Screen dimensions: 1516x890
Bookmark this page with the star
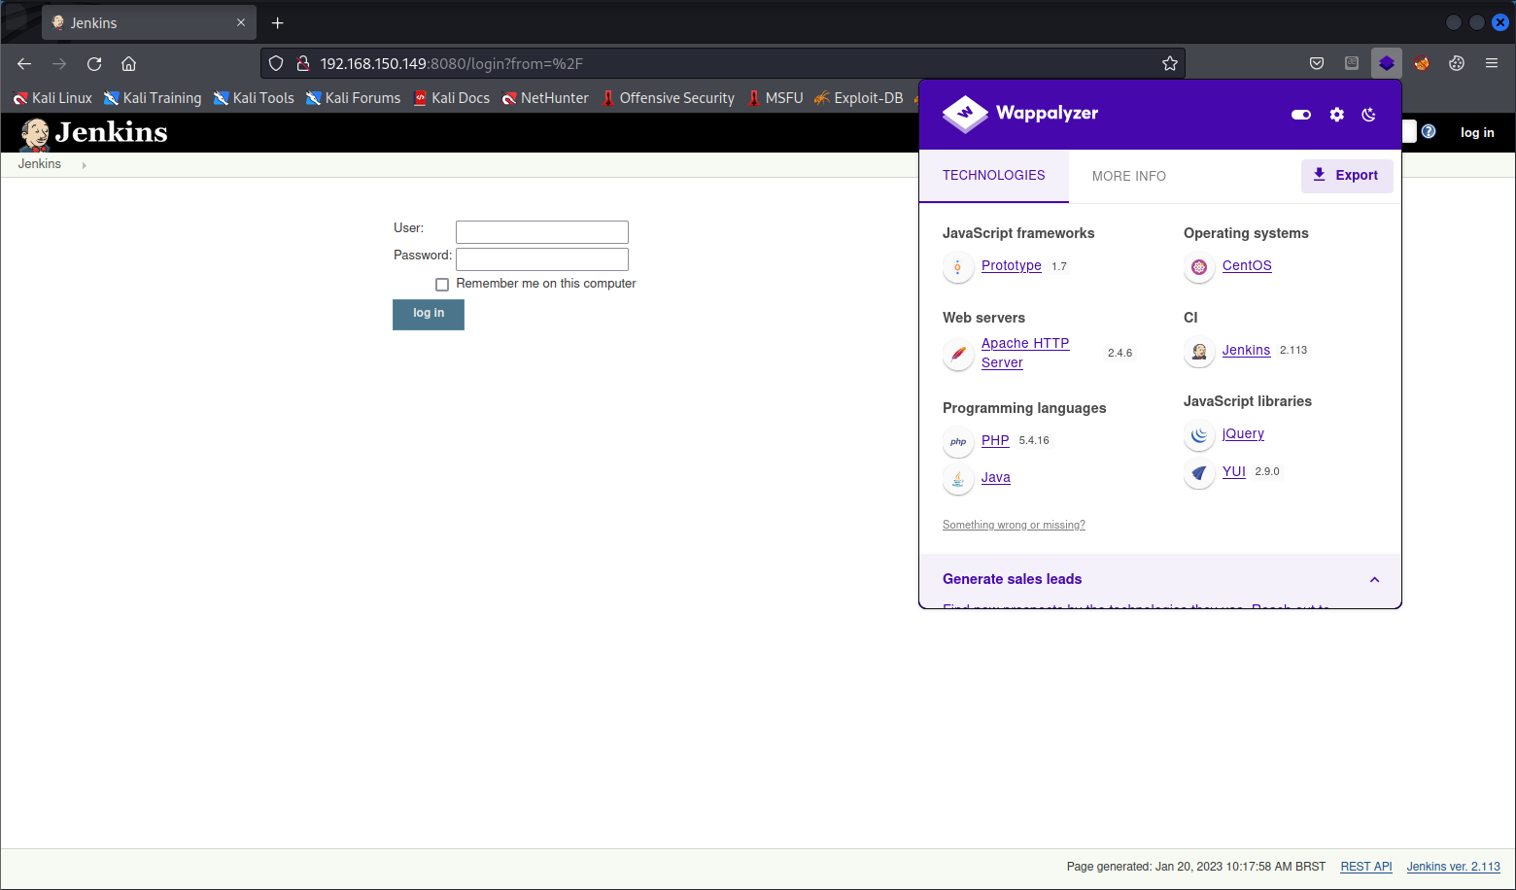(x=1170, y=63)
